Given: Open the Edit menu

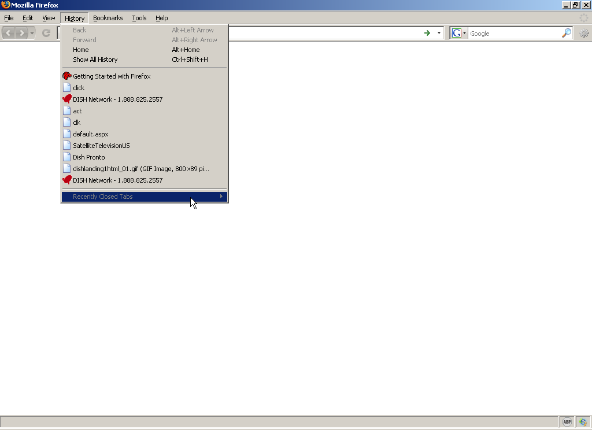Looking at the screenshot, I should [28, 18].
